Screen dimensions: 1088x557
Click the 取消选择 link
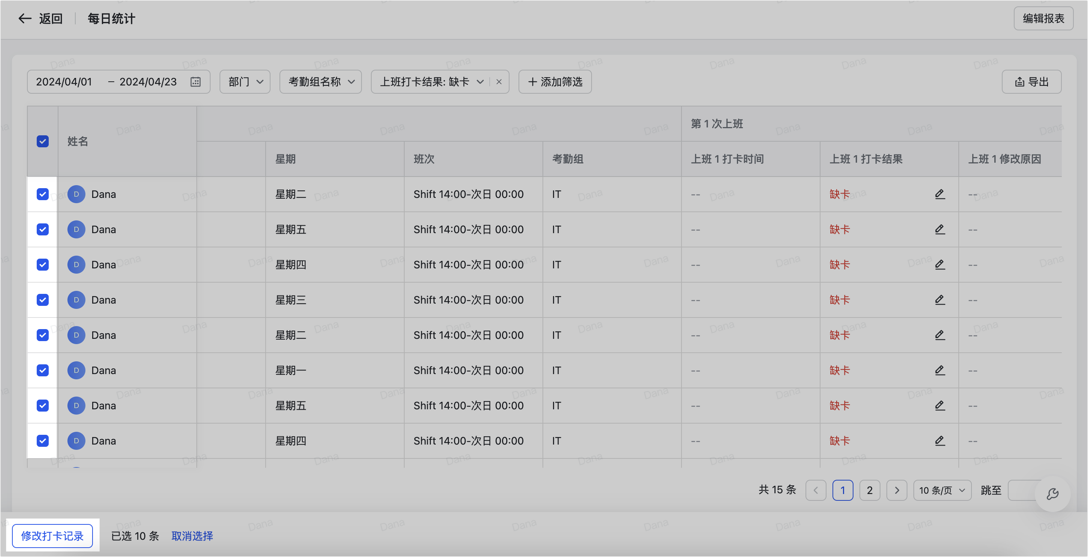(192, 536)
